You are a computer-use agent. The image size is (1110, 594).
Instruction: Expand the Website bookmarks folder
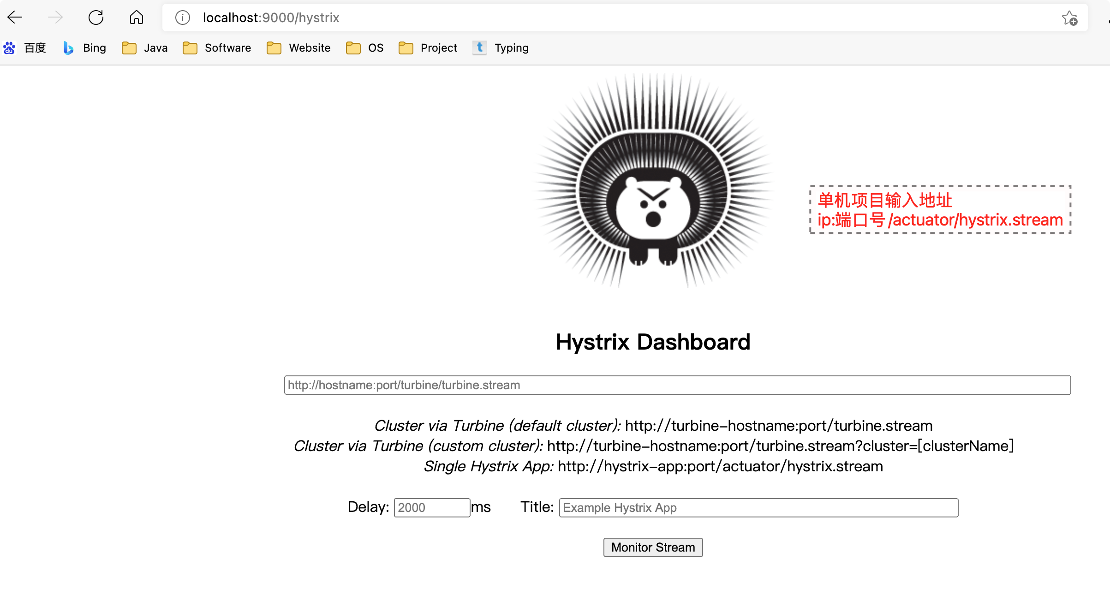tap(299, 48)
